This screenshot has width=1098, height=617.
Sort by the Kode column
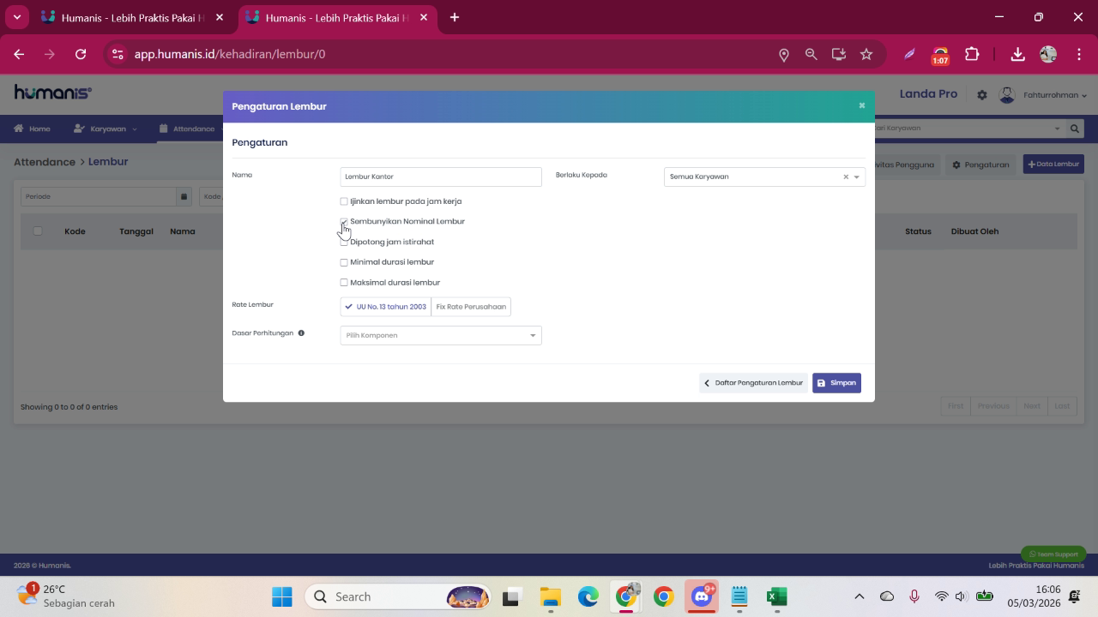point(75,231)
